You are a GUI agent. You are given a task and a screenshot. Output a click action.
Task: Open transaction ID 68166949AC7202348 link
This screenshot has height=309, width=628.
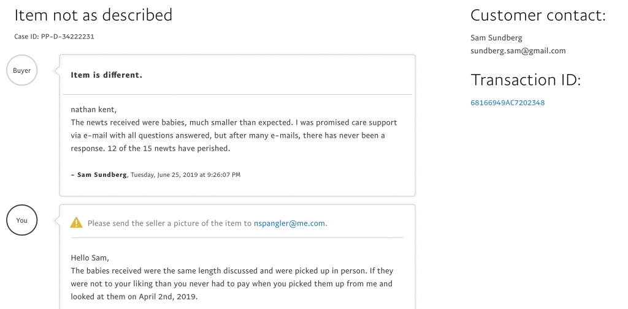click(507, 103)
